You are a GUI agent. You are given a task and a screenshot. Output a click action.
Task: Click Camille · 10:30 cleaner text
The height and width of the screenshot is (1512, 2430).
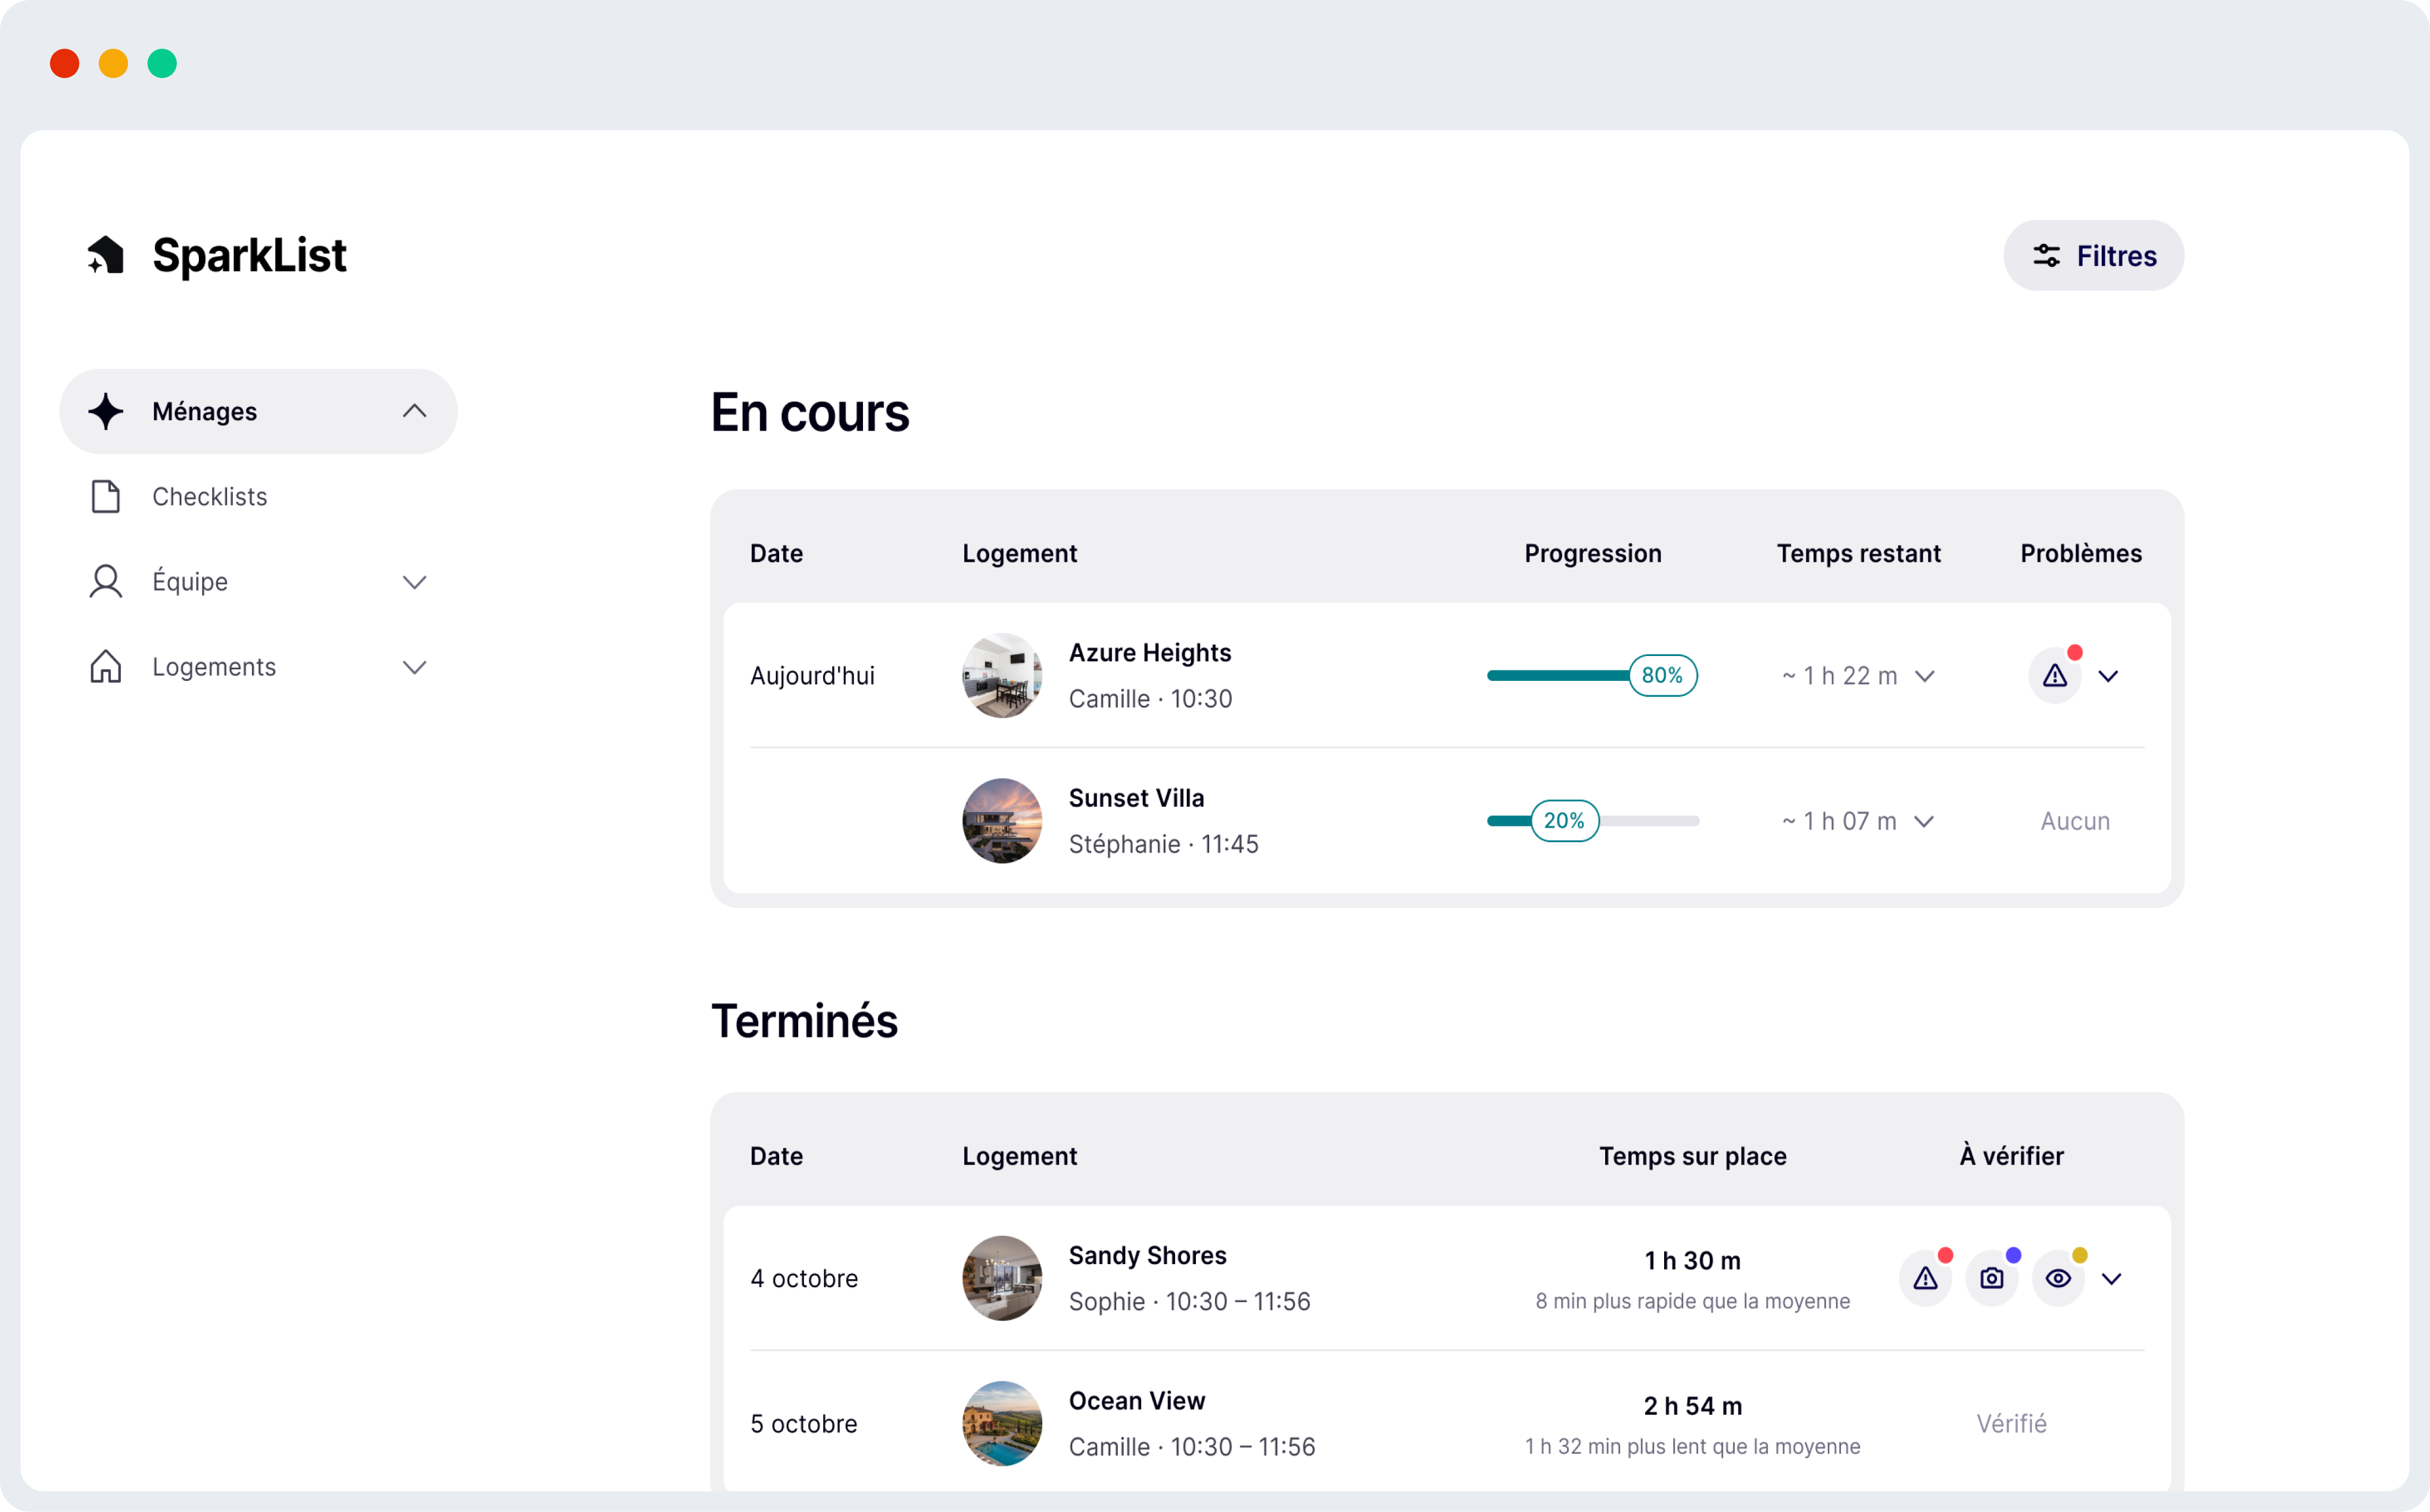tap(1151, 699)
